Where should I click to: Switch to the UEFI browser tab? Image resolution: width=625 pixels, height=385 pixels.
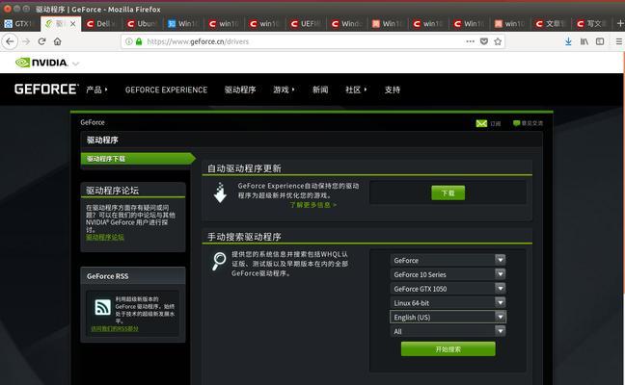point(306,24)
